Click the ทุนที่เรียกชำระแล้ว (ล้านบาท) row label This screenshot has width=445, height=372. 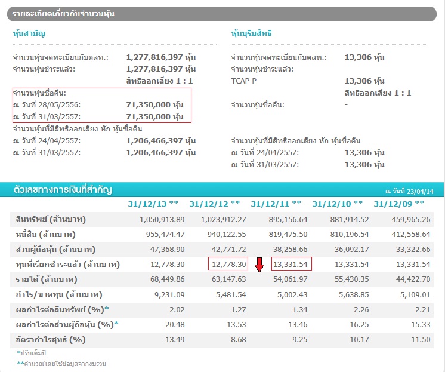tap(68, 265)
